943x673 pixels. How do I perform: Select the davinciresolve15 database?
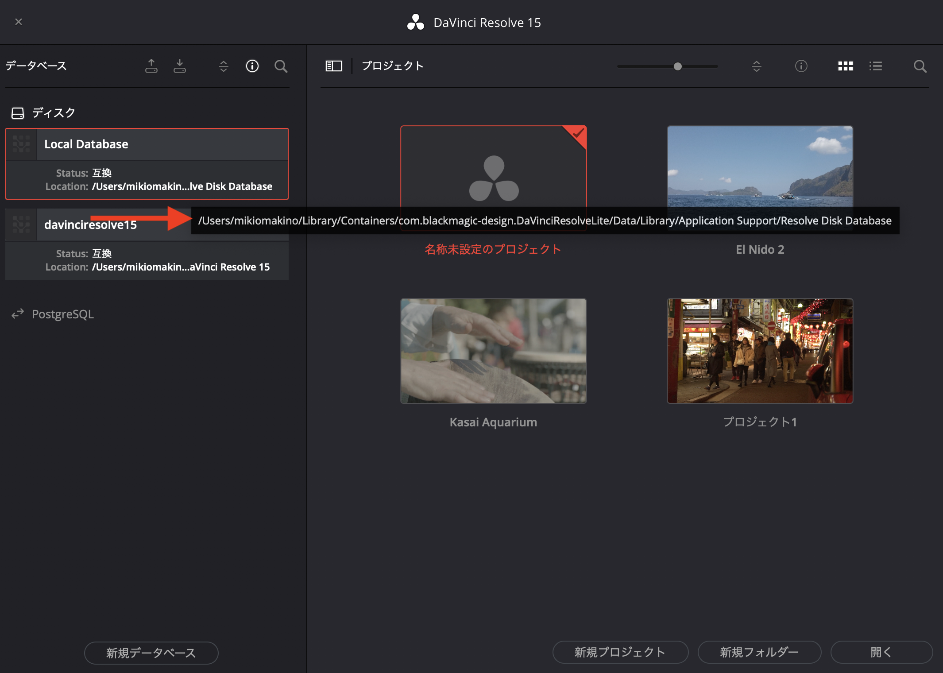(90, 225)
